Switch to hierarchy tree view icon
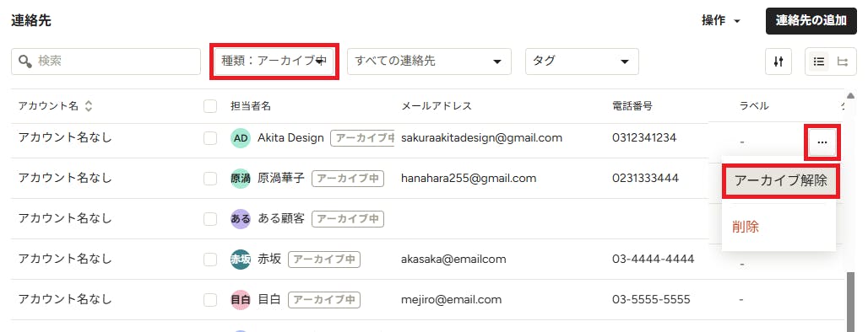The height and width of the screenshot is (332, 868). coord(843,62)
